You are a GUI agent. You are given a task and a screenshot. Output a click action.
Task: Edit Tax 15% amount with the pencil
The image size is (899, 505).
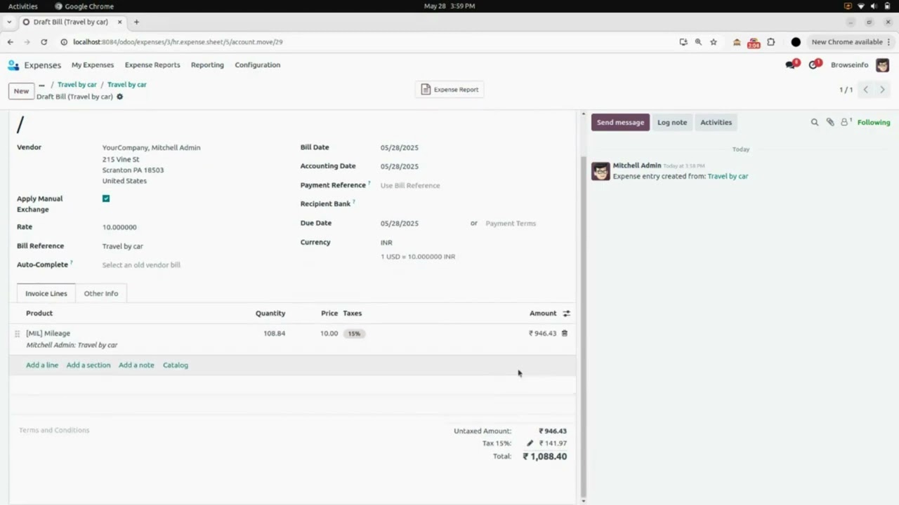530,443
